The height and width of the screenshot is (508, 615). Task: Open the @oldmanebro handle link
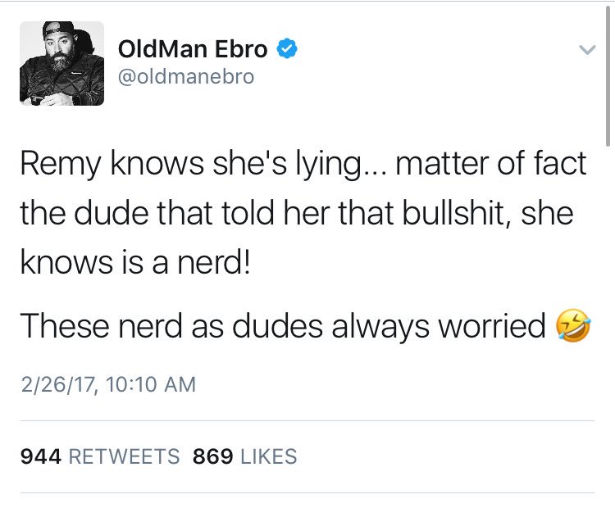[x=186, y=77]
